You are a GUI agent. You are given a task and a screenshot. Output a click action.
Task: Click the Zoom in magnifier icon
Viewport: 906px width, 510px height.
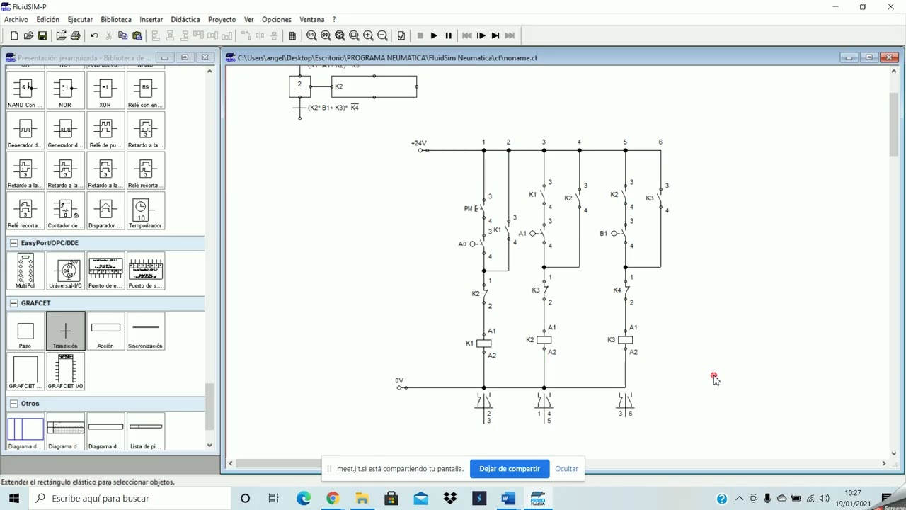point(368,35)
